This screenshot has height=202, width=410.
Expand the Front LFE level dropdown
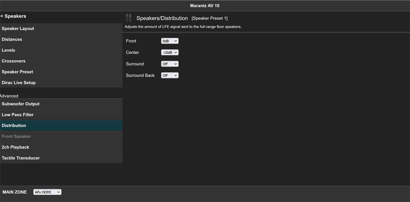click(170, 41)
